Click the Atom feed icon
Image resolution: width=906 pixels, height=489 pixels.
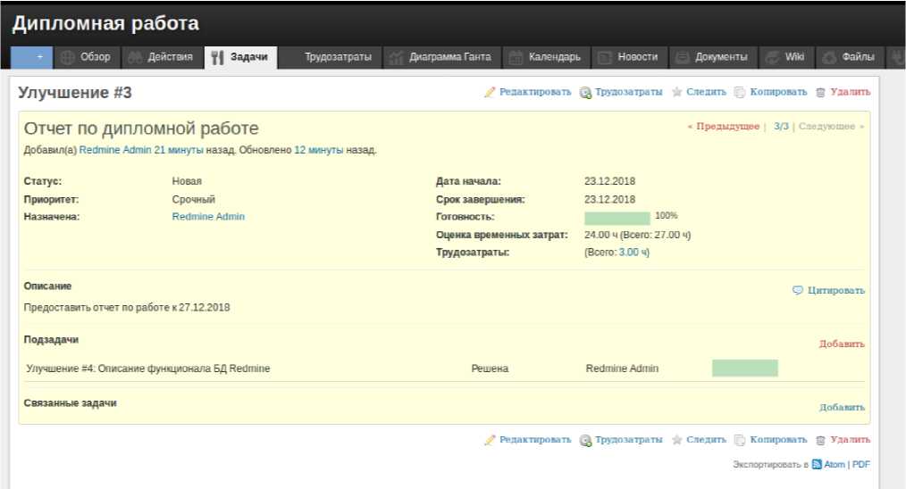pos(817,465)
